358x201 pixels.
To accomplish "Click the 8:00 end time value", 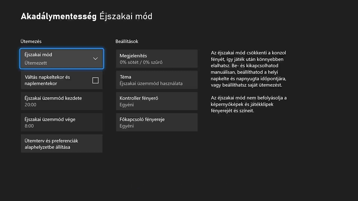I will pyautogui.click(x=30, y=126).
